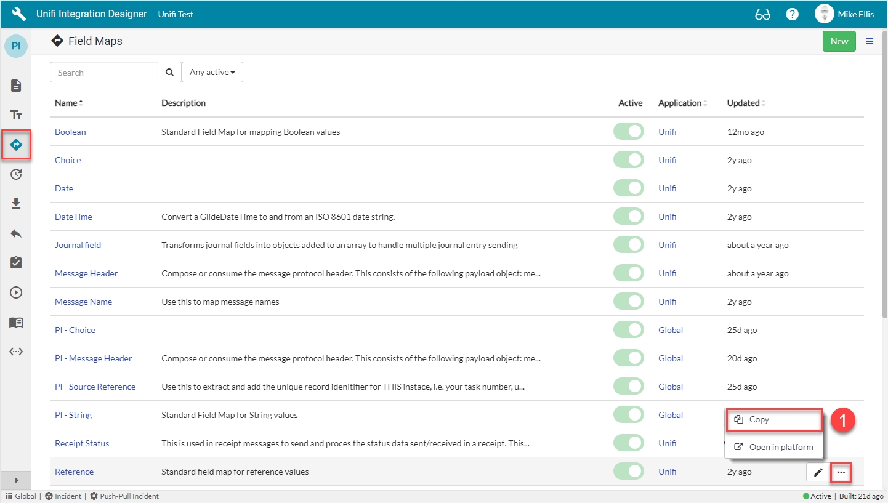Click the glasses icon in the header
This screenshot has width=888, height=503.
tap(762, 14)
